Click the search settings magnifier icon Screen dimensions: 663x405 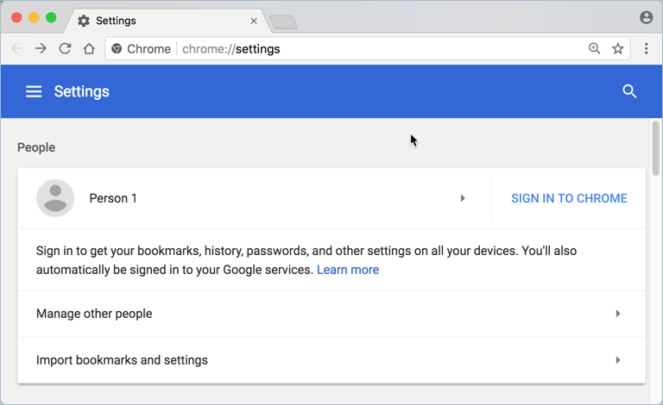point(629,91)
